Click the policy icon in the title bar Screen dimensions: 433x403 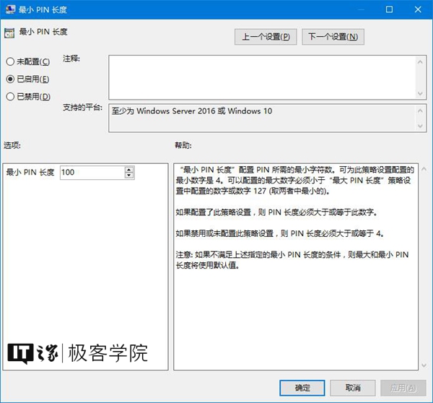(10, 10)
